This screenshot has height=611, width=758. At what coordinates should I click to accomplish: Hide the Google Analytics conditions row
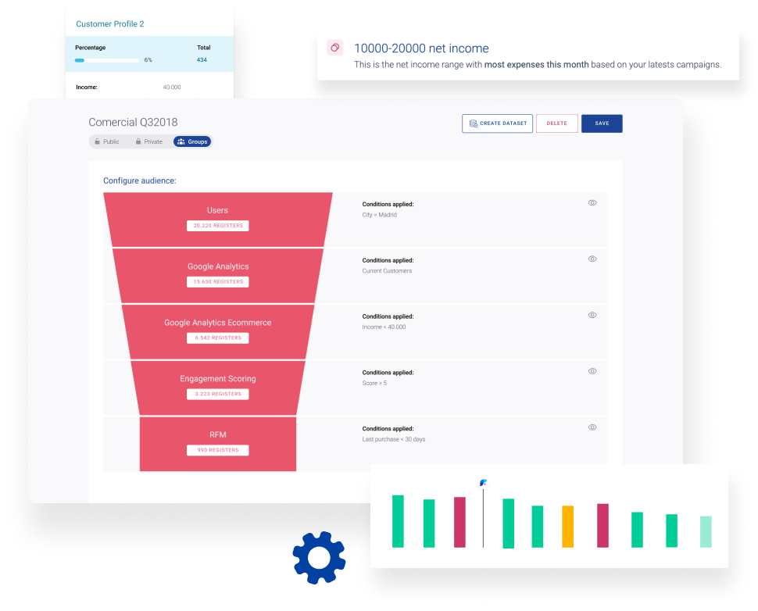[592, 259]
